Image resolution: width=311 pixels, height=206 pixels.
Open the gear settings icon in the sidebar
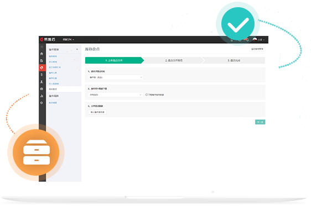point(42,103)
